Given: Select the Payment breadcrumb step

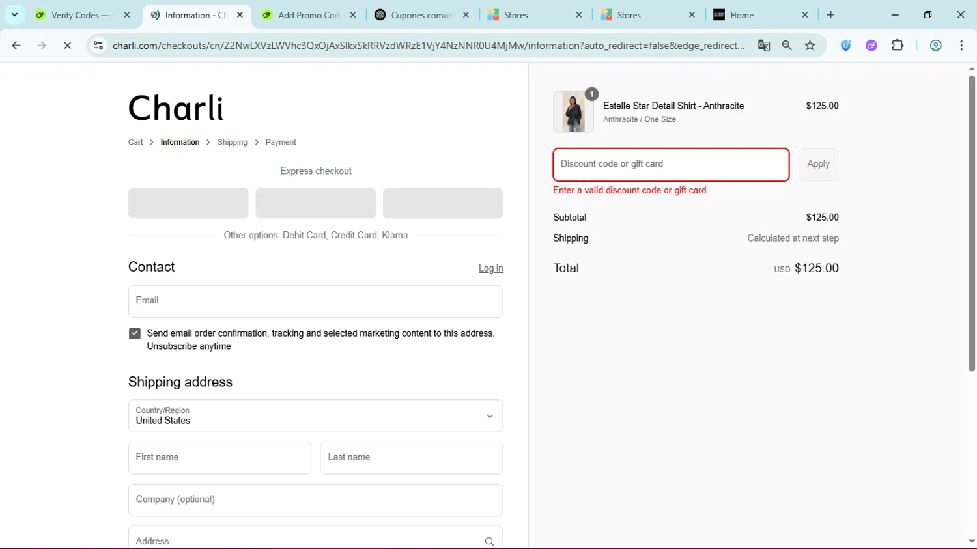Looking at the screenshot, I should click(x=281, y=142).
